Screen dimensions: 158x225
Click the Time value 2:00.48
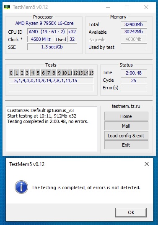point(134,73)
